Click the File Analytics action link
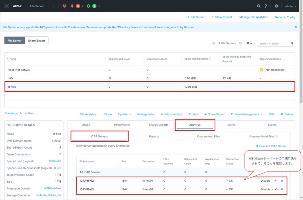 click(x=88, y=114)
